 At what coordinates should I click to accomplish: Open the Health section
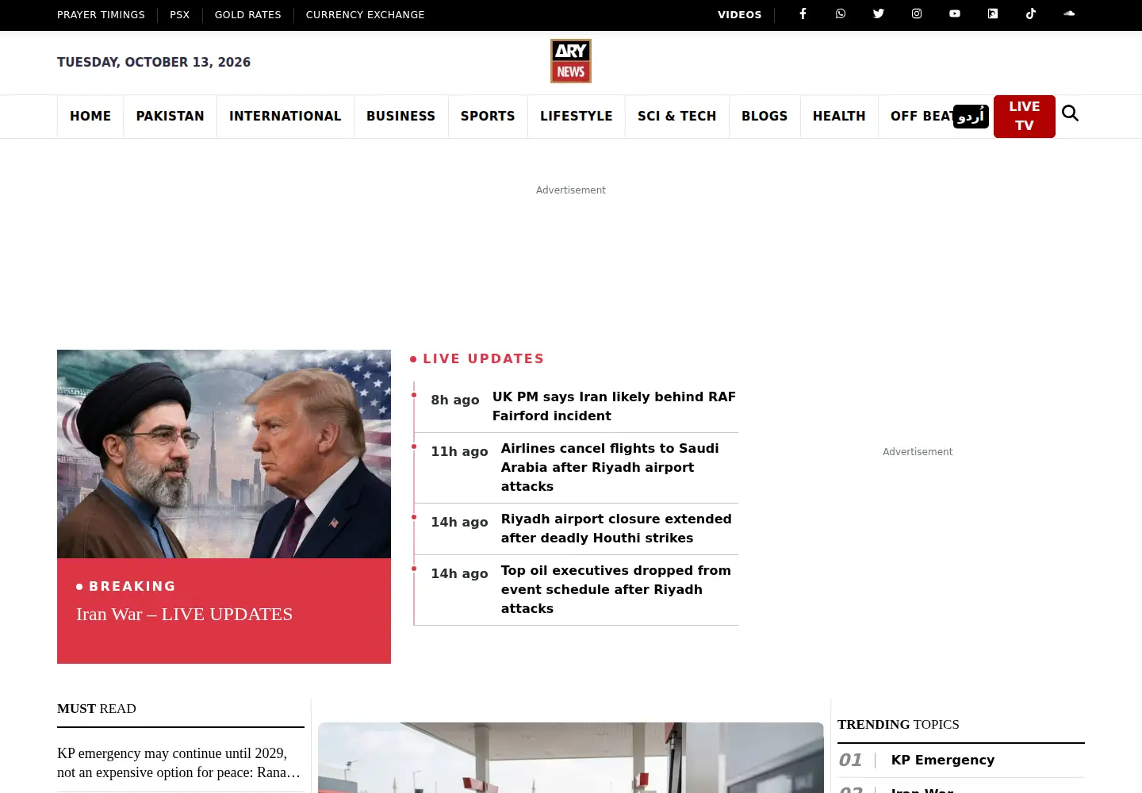[839, 117]
